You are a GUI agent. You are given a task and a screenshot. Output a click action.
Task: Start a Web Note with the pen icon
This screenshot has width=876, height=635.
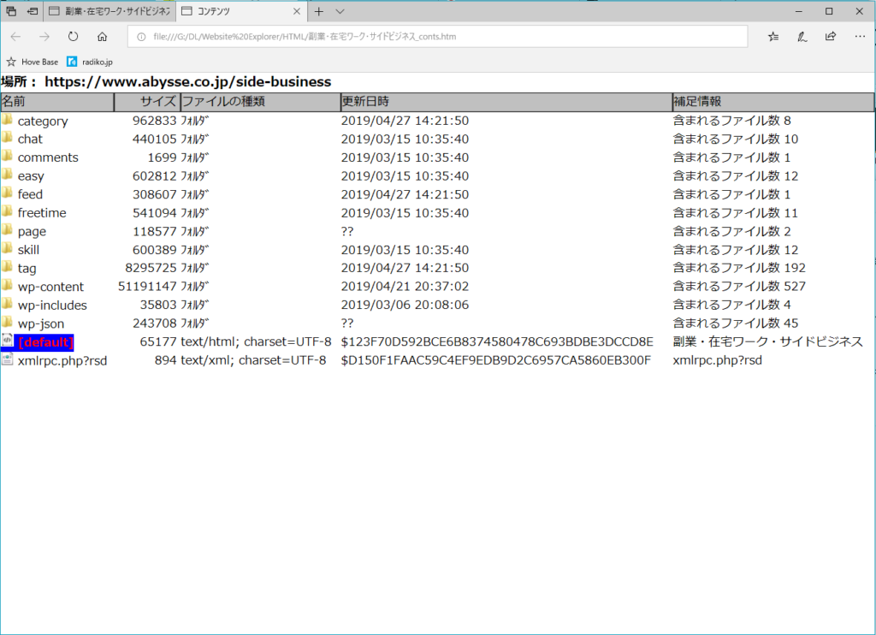(x=802, y=36)
